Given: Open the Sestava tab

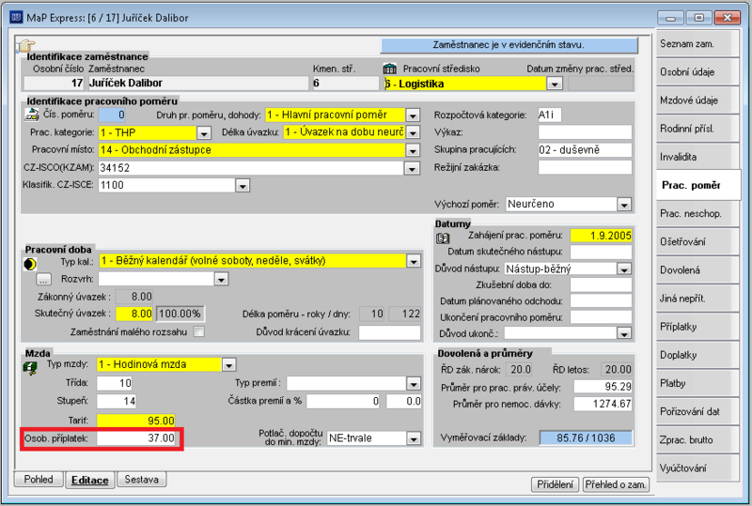Looking at the screenshot, I should point(141,479).
